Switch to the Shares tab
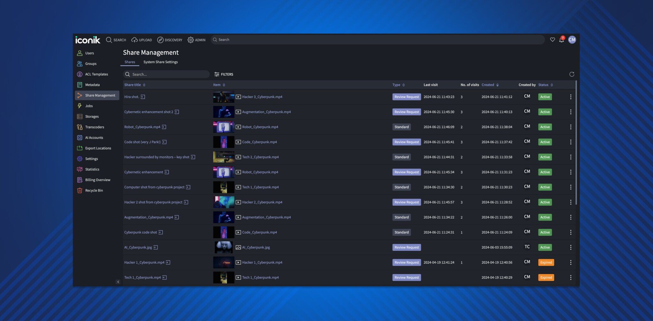This screenshot has height=321, width=653. (x=130, y=62)
